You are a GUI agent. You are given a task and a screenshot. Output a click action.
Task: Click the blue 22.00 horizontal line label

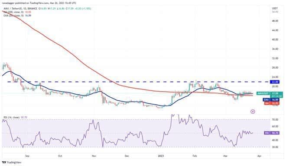pyautogui.click(x=275, y=82)
